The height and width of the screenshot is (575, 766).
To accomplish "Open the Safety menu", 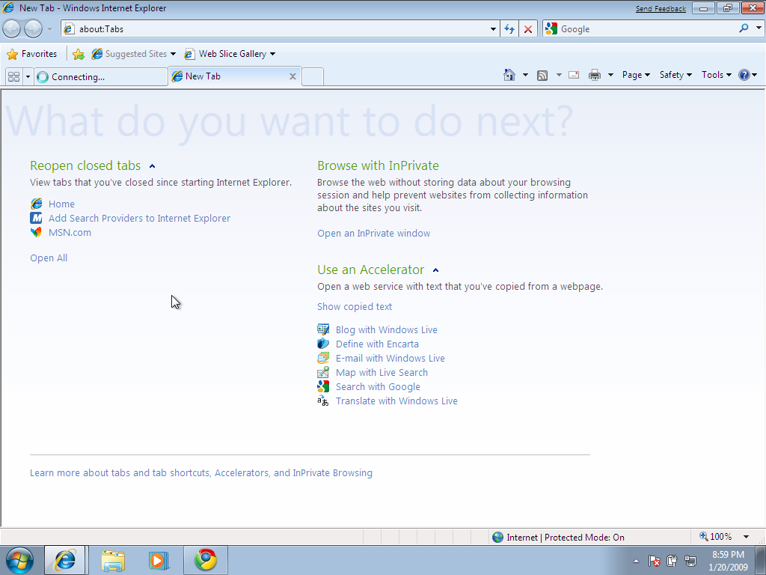I will point(675,75).
